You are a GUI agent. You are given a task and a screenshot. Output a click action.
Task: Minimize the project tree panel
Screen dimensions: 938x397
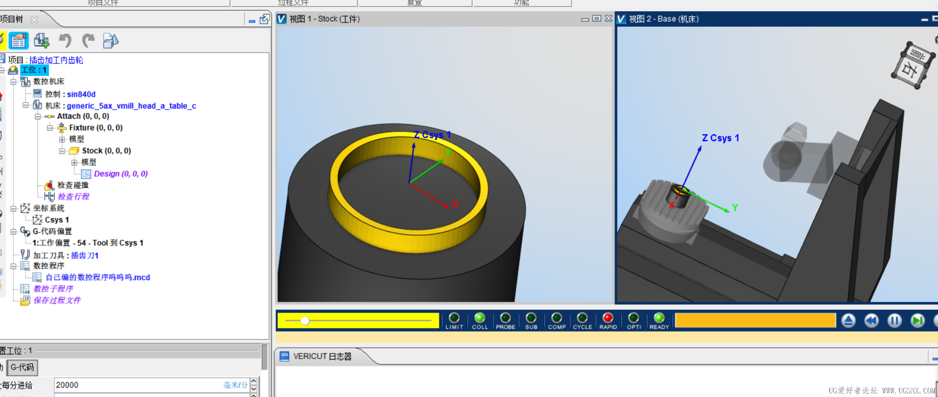252,20
